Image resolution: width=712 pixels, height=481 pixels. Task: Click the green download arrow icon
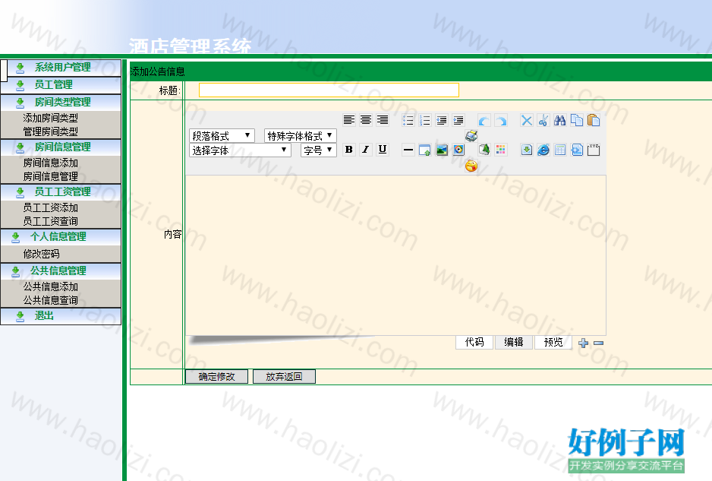click(x=526, y=150)
